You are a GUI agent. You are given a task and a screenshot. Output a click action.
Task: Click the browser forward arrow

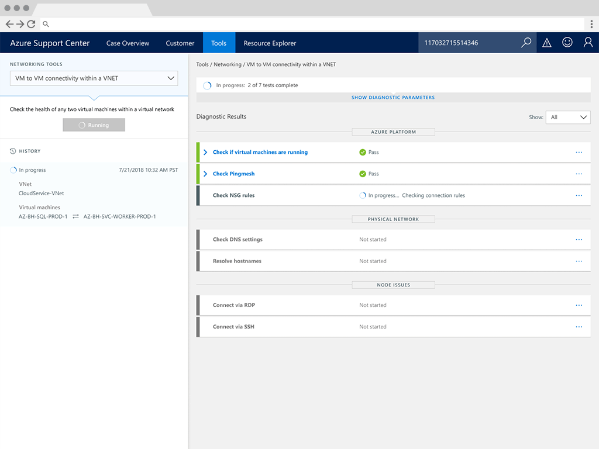(x=20, y=24)
